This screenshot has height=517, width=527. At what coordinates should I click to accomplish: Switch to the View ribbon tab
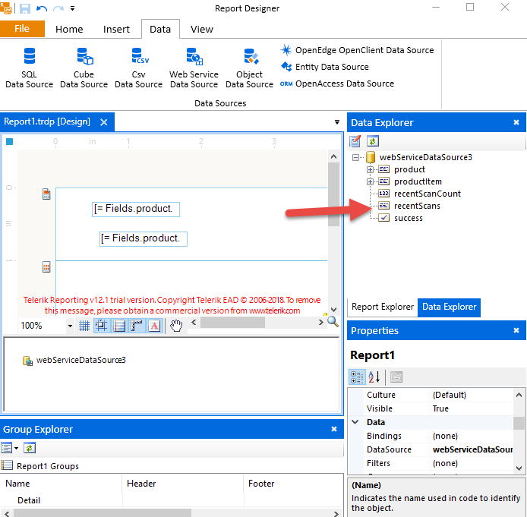(202, 29)
